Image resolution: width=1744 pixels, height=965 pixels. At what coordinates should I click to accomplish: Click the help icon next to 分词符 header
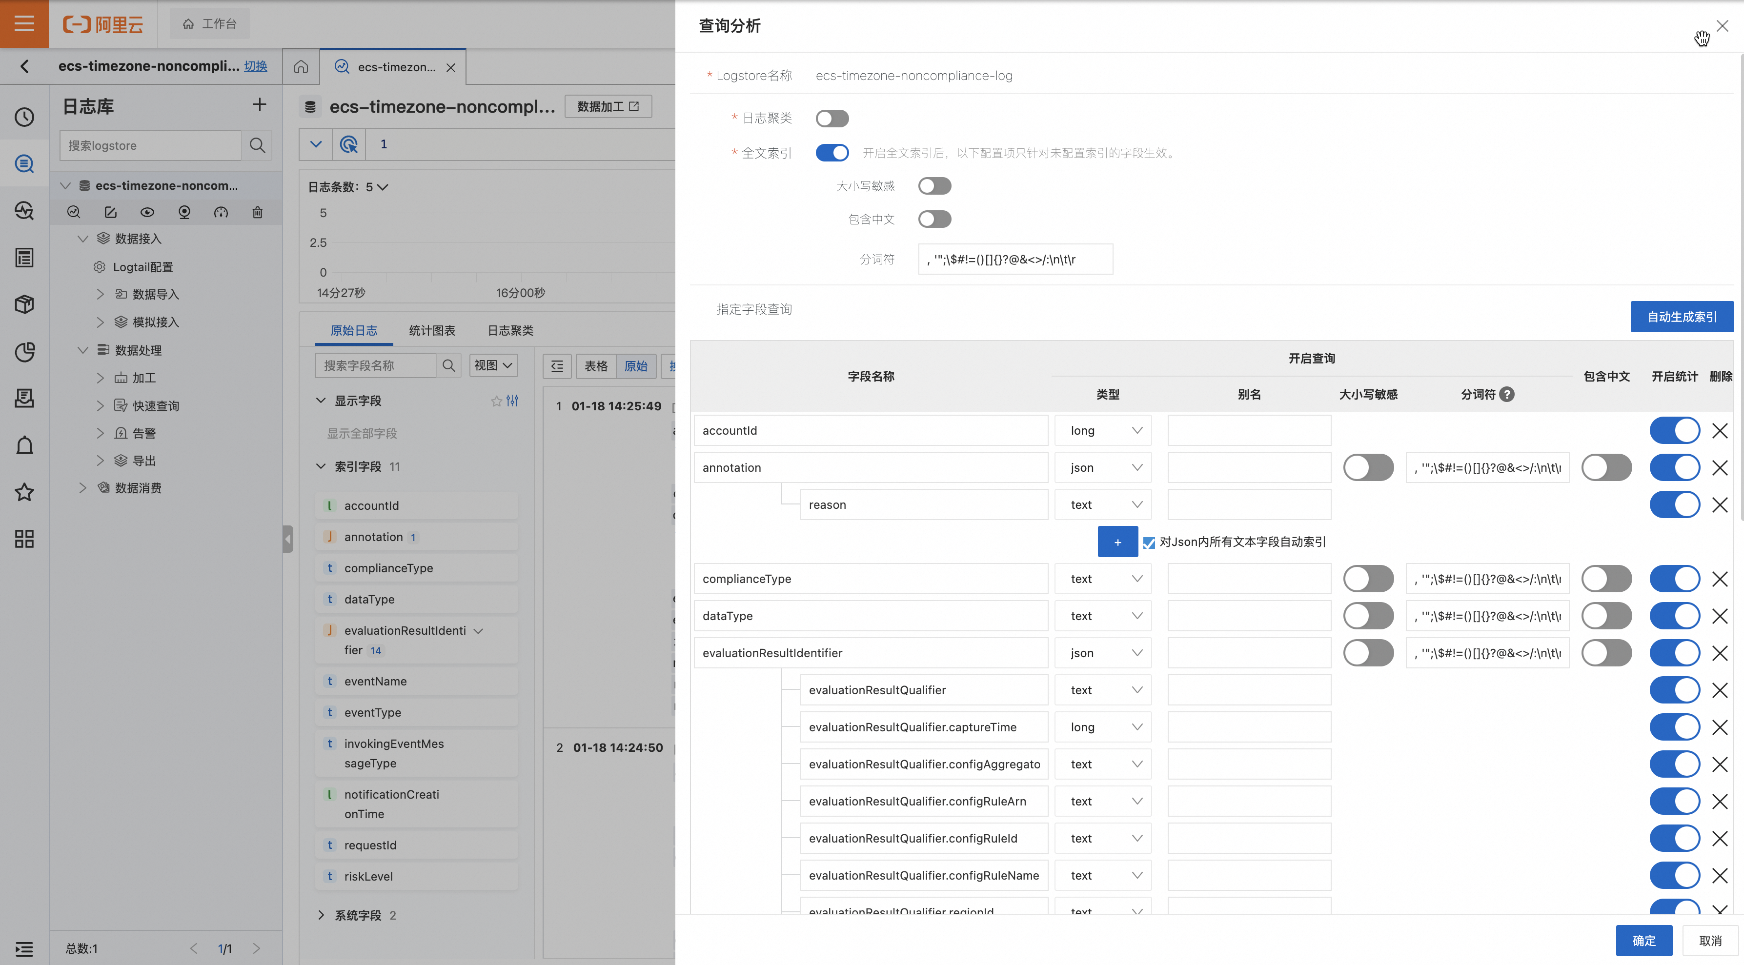(1507, 395)
